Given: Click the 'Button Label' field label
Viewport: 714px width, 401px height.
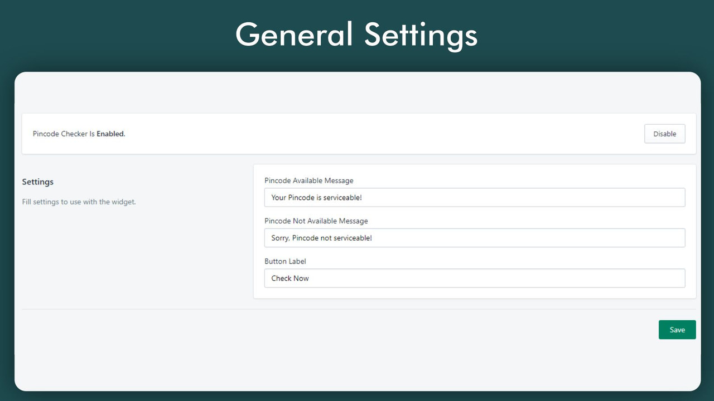Looking at the screenshot, I should (285, 261).
